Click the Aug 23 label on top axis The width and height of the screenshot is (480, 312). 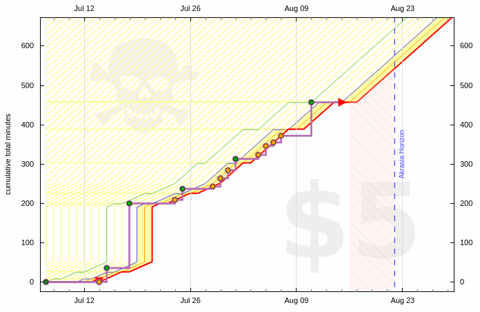pos(402,8)
